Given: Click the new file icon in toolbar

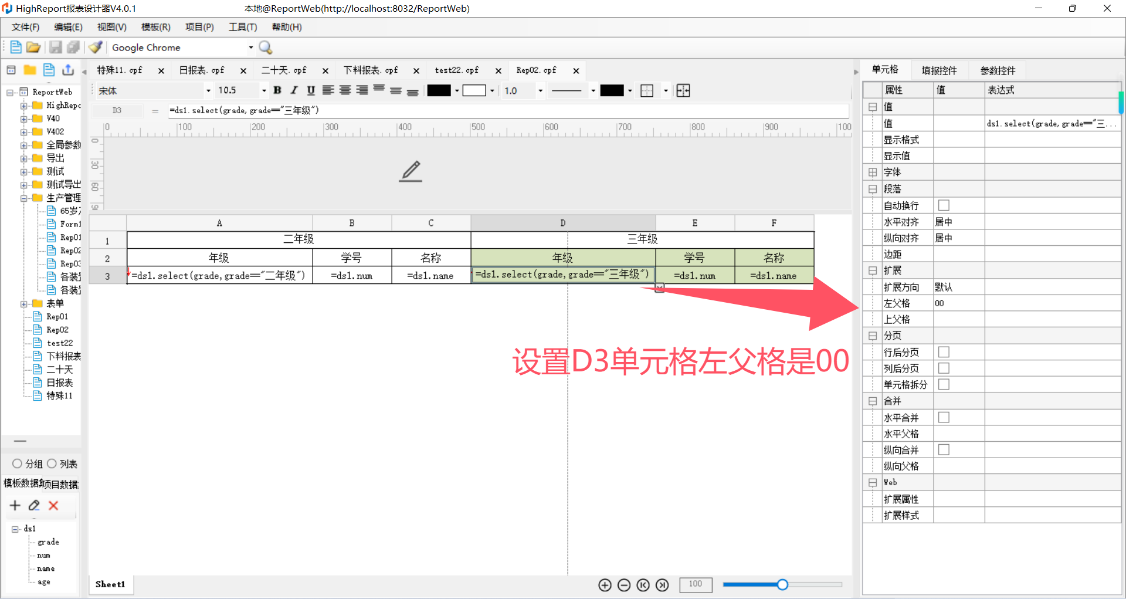Looking at the screenshot, I should coord(16,48).
